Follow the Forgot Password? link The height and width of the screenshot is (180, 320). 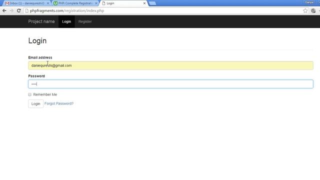tap(59, 103)
